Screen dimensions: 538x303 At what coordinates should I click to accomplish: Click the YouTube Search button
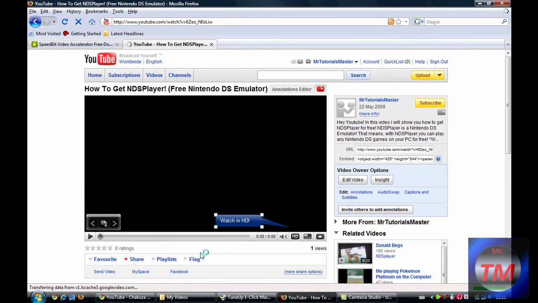[358, 75]
